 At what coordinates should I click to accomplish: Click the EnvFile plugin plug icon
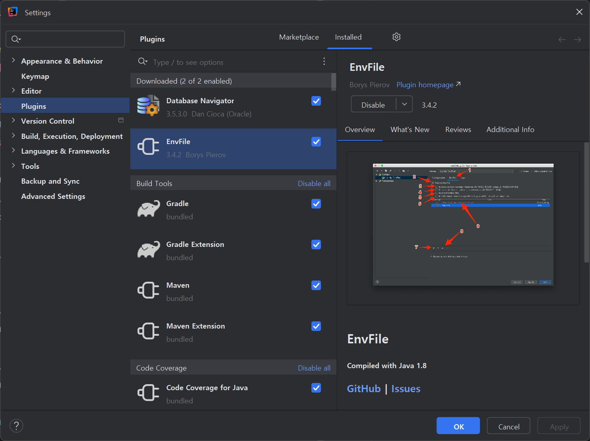coord(148,146)
